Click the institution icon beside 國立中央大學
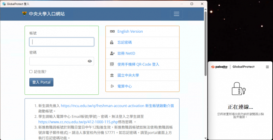273x140 pixels. tap(112, 75)
